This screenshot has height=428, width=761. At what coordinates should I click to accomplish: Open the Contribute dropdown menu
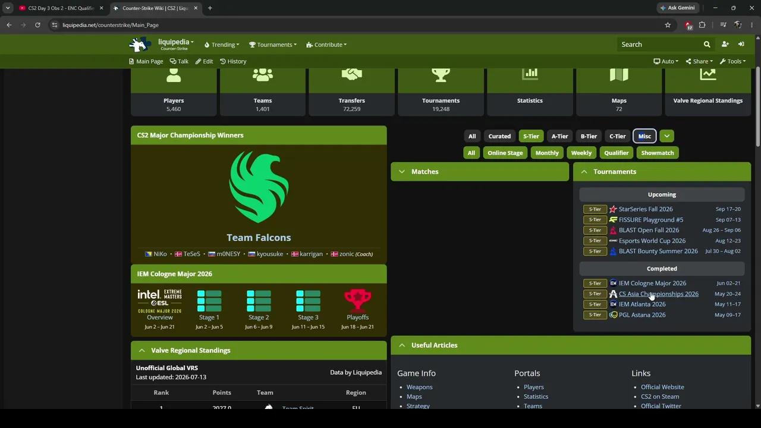pos(326,45)
